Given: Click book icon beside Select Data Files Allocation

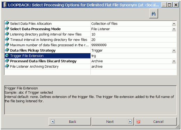Looking at the screenshot, I should 7,23.
